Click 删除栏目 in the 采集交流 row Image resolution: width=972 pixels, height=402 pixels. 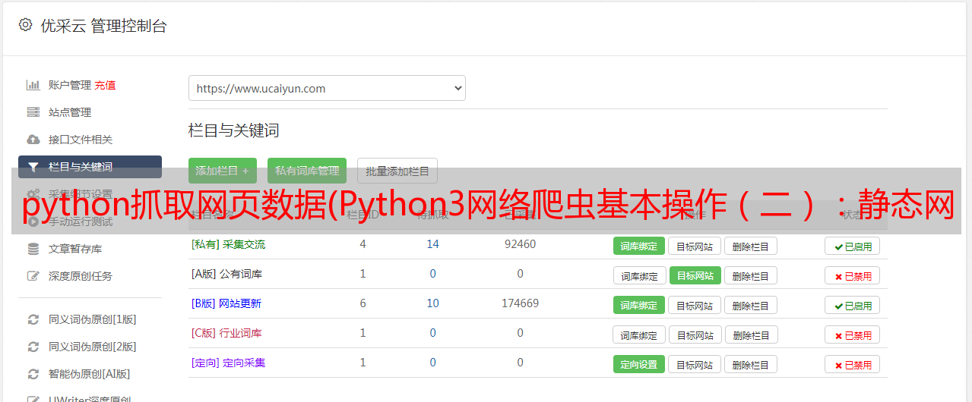coord(751,246)
